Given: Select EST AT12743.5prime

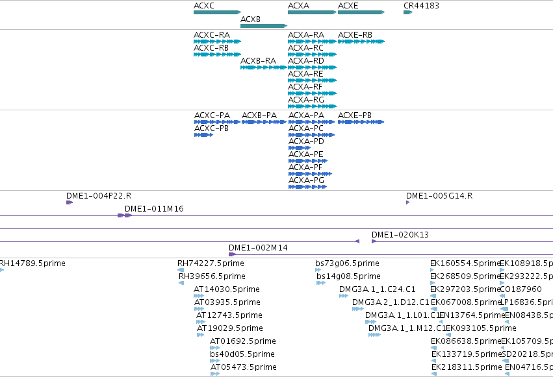Looking at the screenshot, I should coord(201,322).
